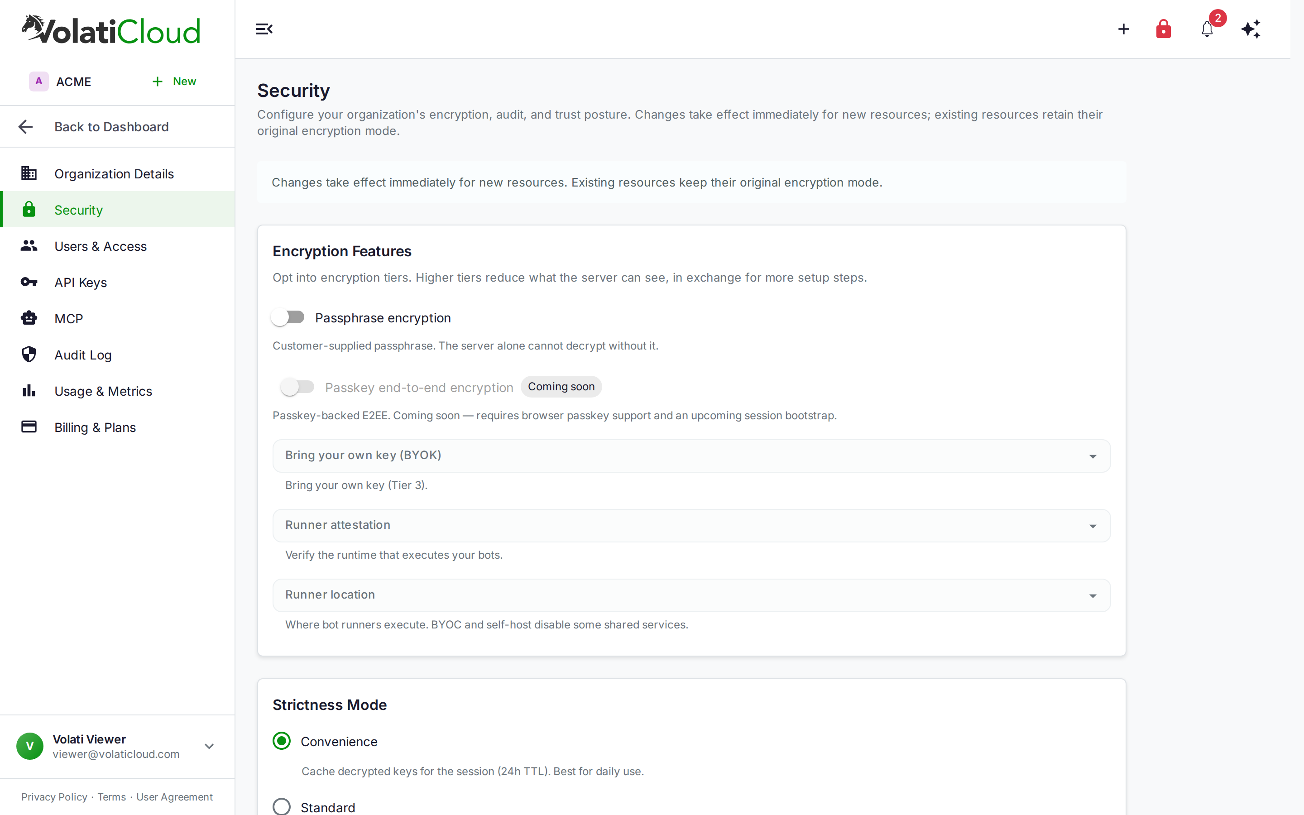The height and width of the screenshot is (815, 1304).
Task: Toggle Passkey end-to-end encryption switch
Action: [297, 387]
